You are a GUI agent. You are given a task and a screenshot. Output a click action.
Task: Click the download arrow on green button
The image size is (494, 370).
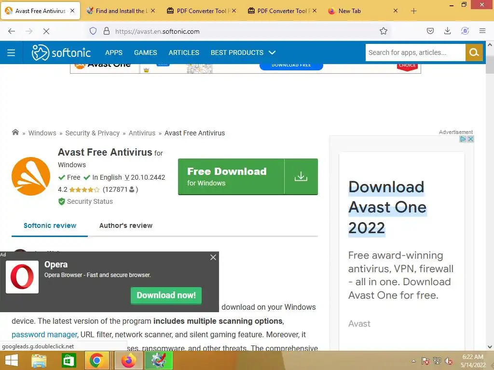pos(301,176)
